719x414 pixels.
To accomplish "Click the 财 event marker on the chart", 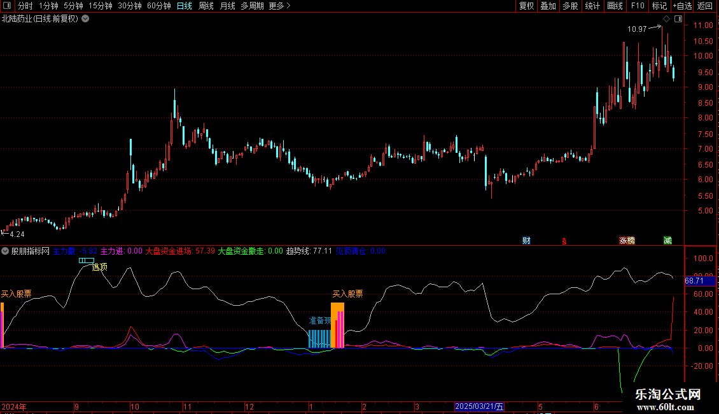I will [x=526, y=241].
